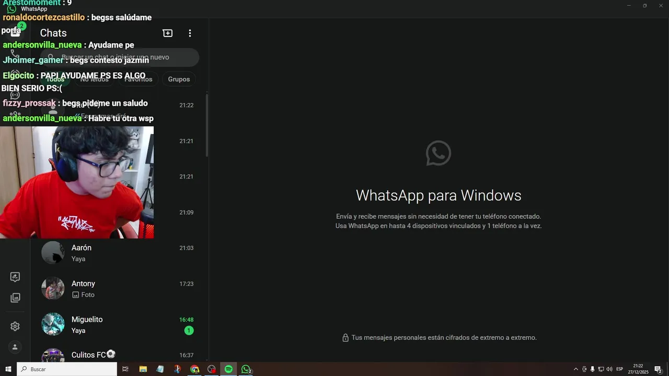Viewport: 669px width, 376px height.
Task: Click the padlock icon beside encryption notice
Action: (x=345, y=338)
